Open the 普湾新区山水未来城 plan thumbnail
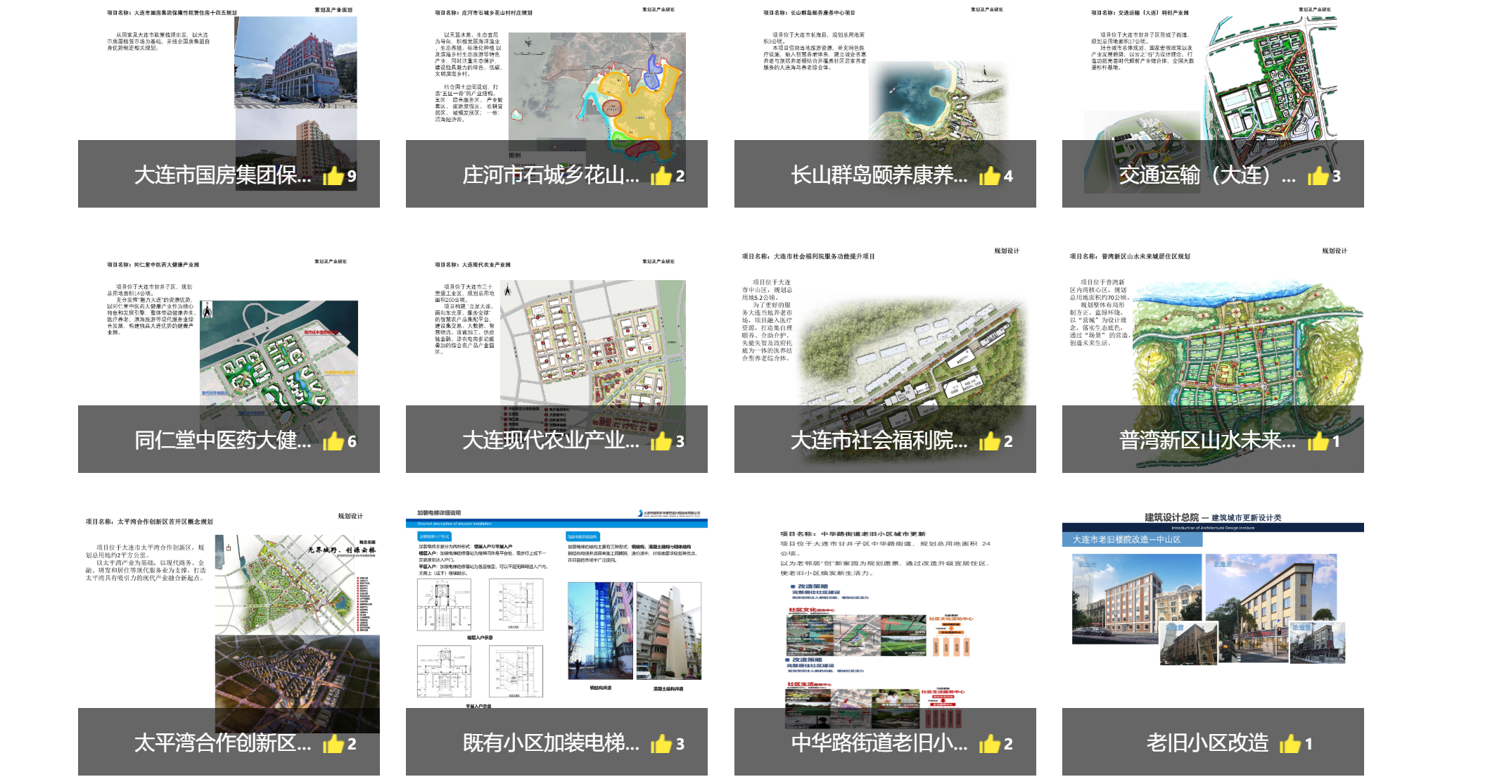The image size is (1490, 784). (1247, 345)
